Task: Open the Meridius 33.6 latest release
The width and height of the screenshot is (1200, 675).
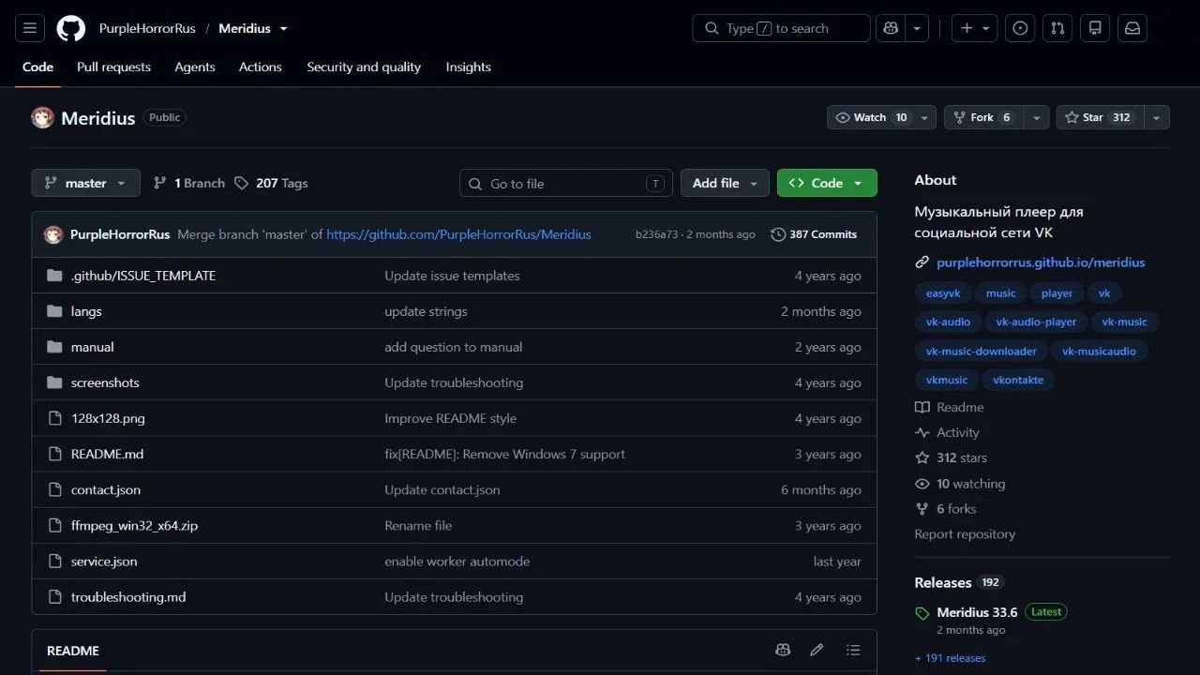Action: click(x=977, y=612)
